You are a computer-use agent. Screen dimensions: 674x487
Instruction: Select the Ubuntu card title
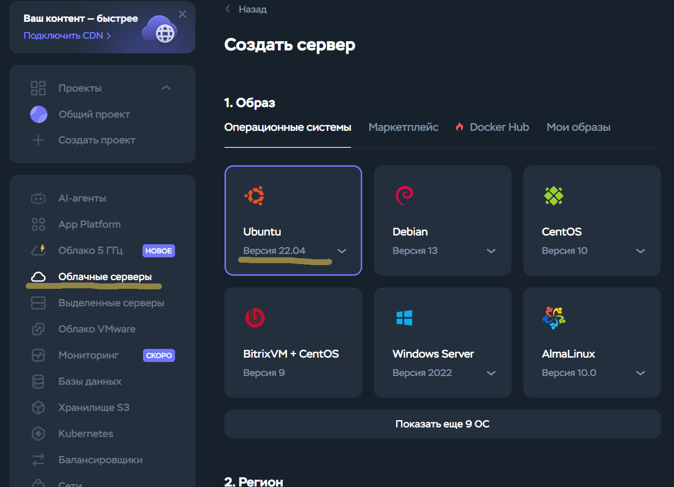(262, 232)
